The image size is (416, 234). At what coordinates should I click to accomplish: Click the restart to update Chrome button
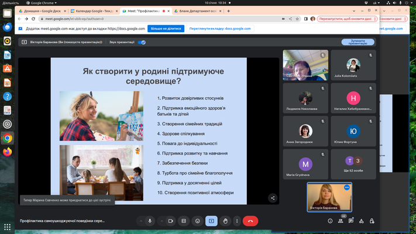(345, 19)
